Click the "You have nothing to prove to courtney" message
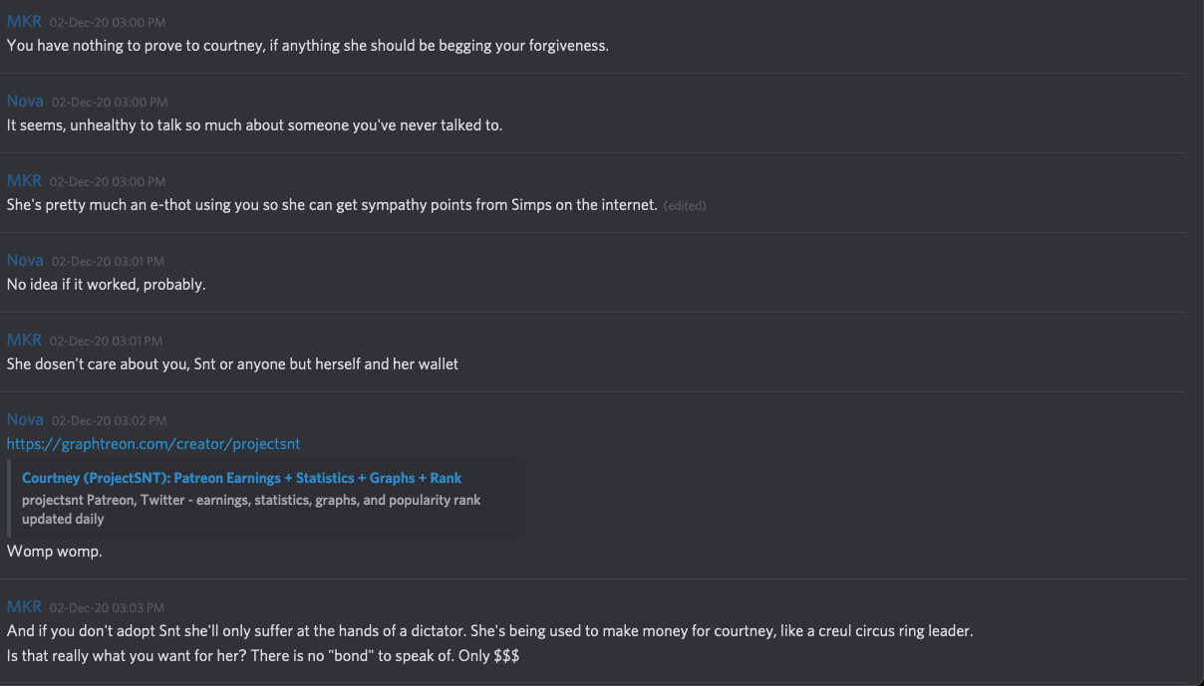Screen dimensions: 1204x686 click(307, 46)
